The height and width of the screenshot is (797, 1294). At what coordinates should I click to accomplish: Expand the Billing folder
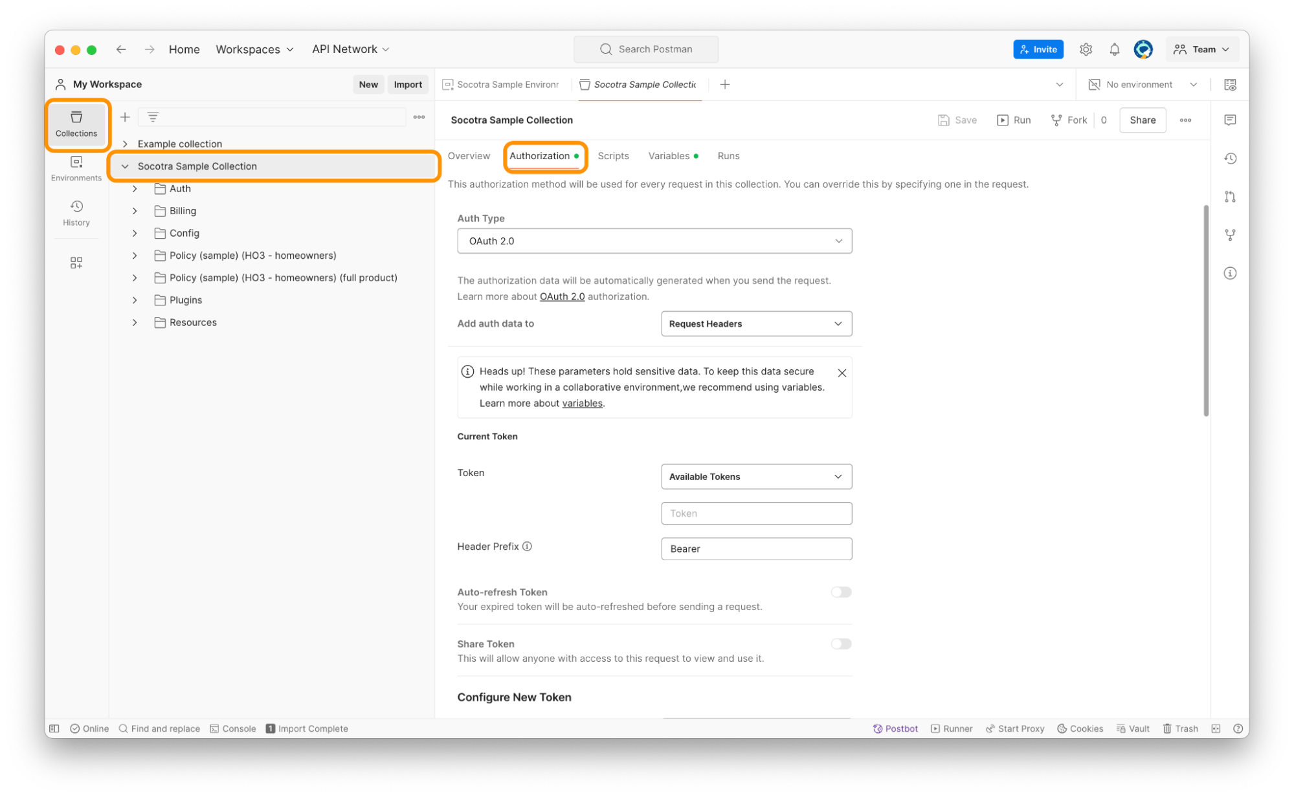pyautogui.click(x=135, y=211)
